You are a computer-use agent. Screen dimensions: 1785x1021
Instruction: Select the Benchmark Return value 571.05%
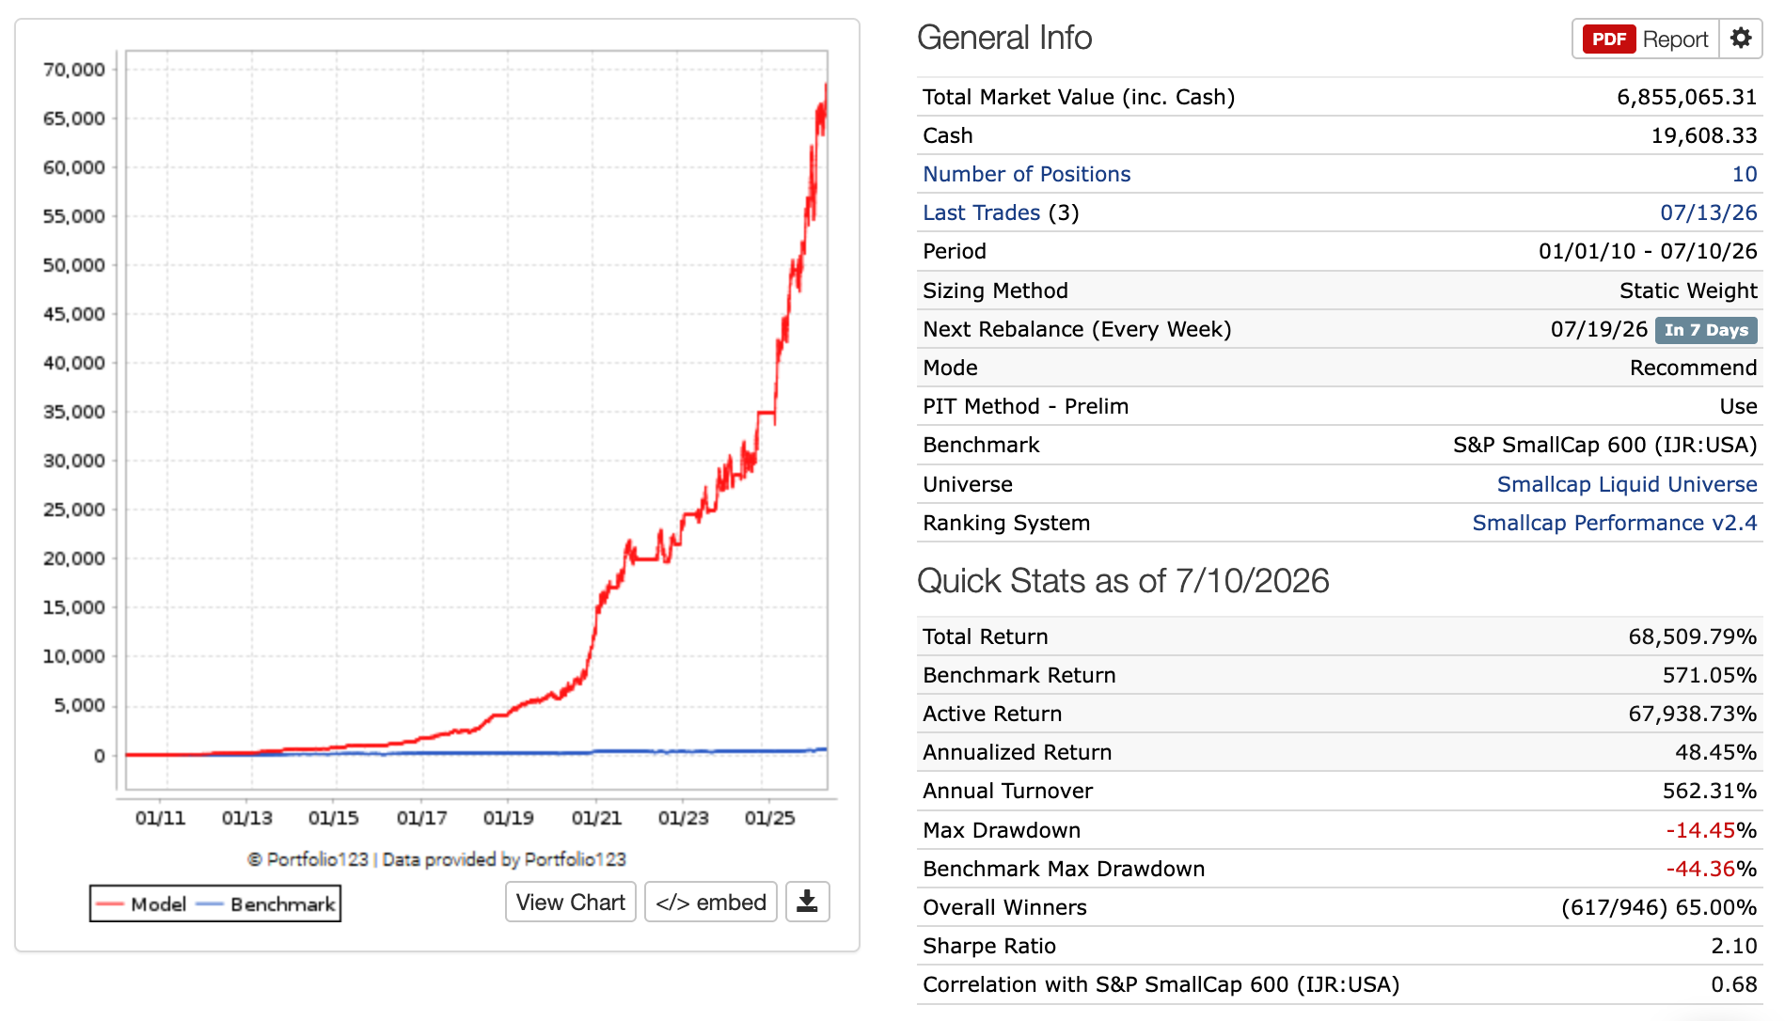click(1710, 675)
